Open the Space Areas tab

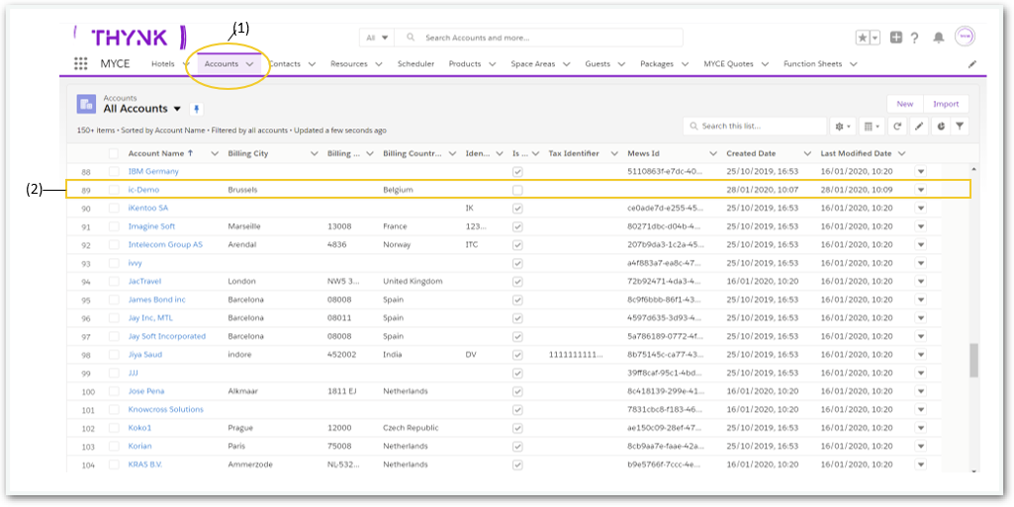point(532,64)
